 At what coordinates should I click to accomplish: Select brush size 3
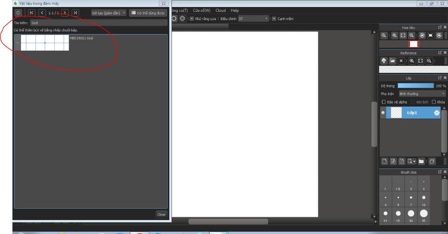(x=423, y=183)
